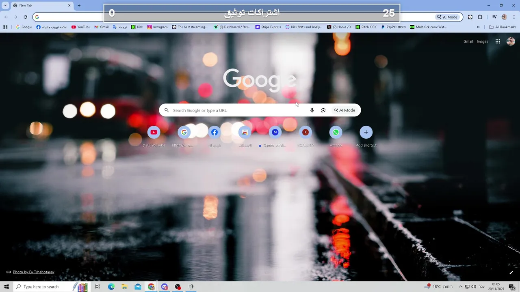
Task: Open the علامة تبويب جديدة Facebook bookmark
Action: coord(52,27)
